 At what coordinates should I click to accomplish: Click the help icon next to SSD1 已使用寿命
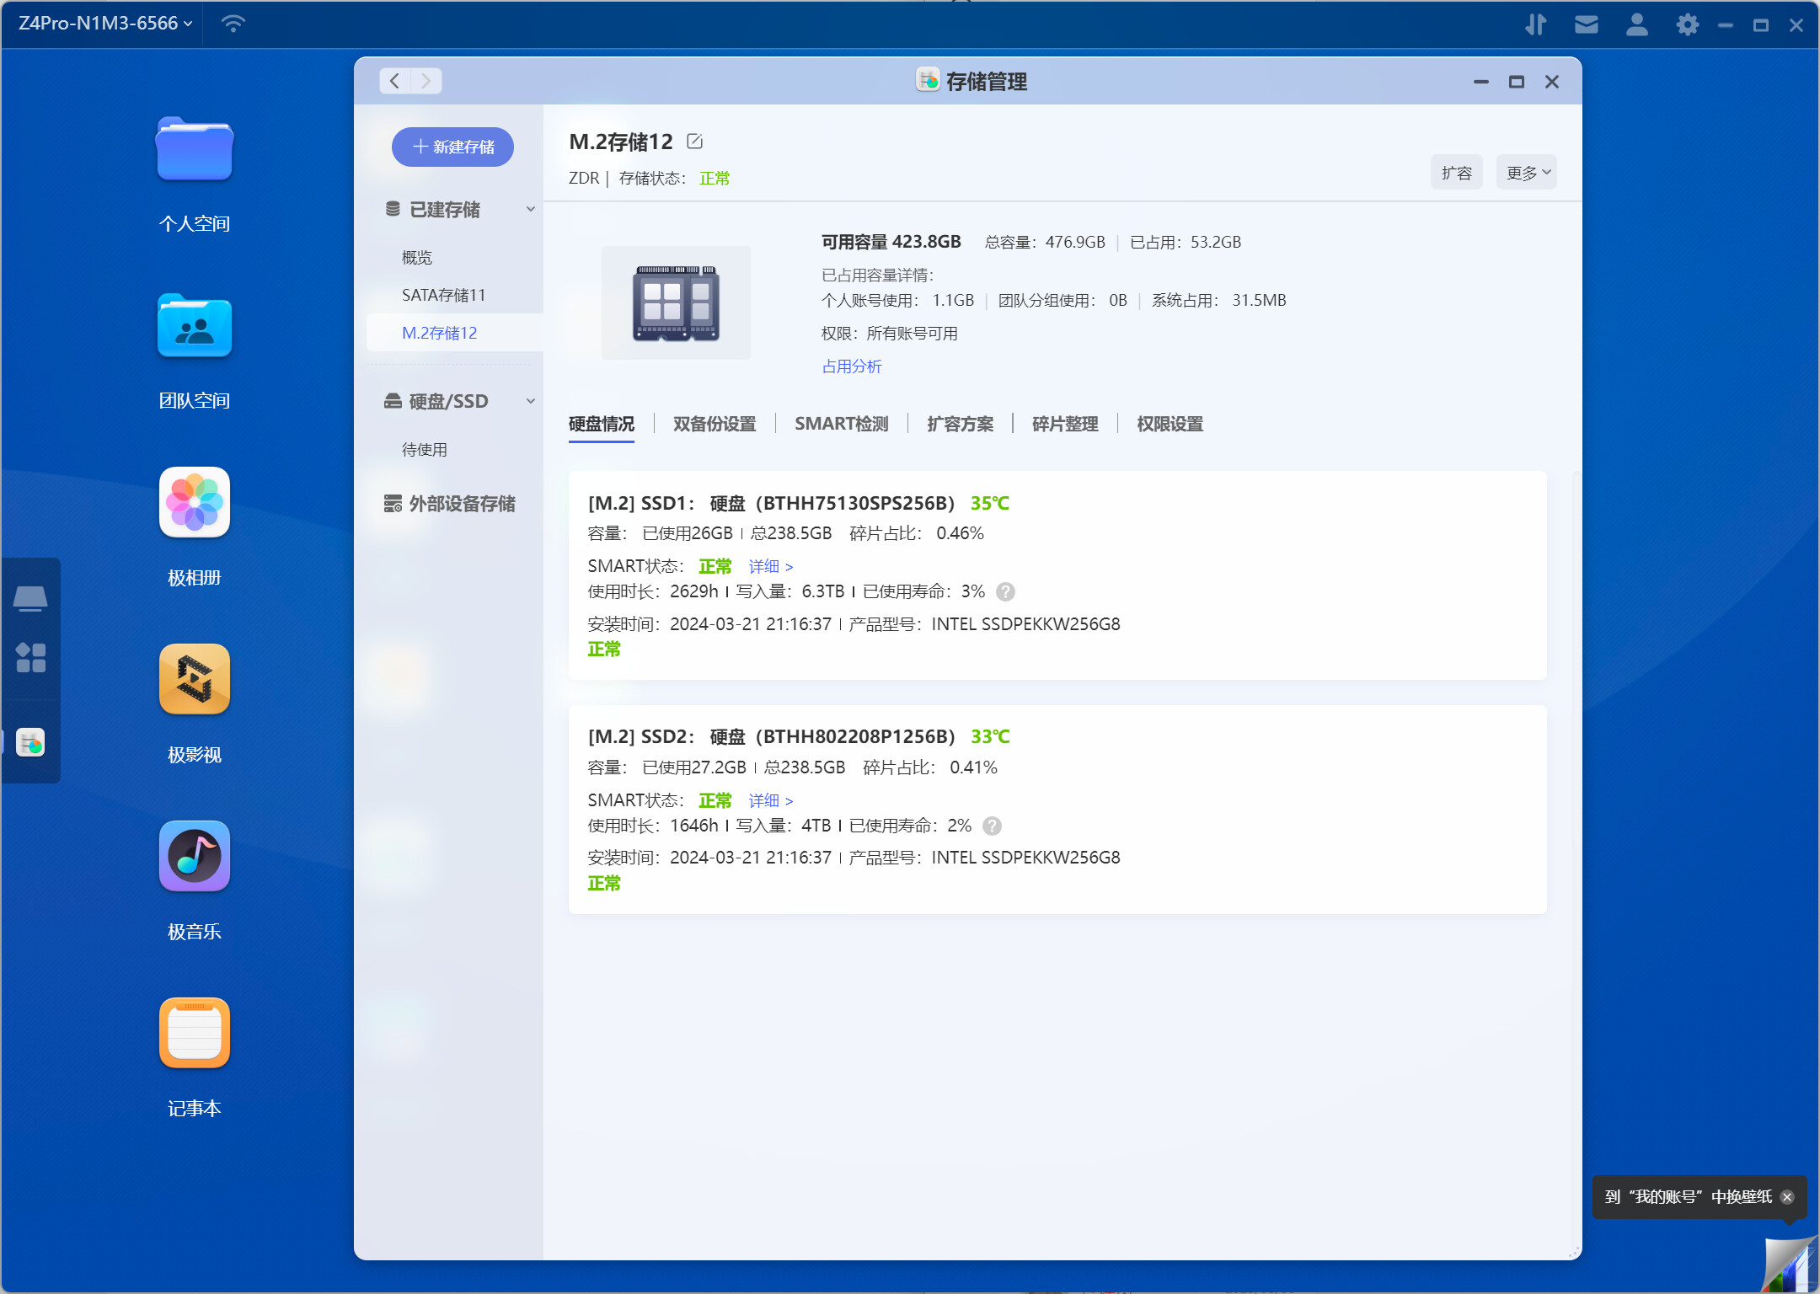point(1005,592)
